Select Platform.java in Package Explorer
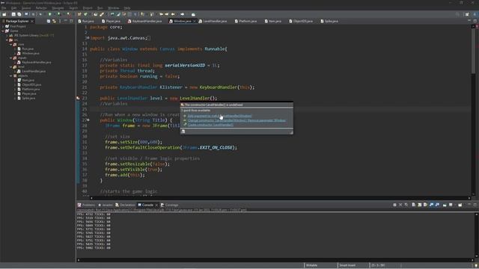Viewport: 479px width, 269px height. coord(31,89)
